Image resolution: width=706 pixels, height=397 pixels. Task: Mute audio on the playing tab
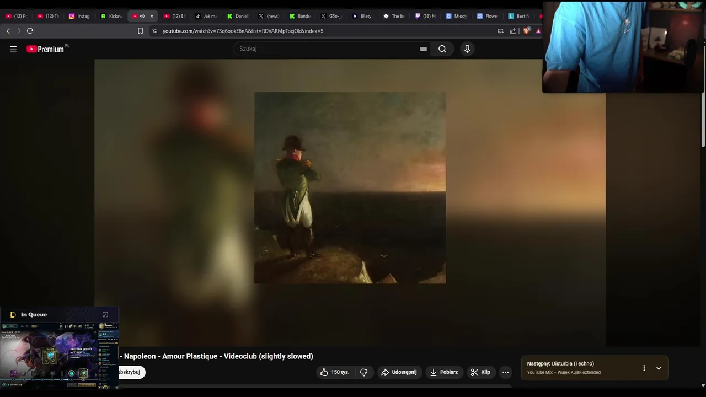(x=142, y=16)
